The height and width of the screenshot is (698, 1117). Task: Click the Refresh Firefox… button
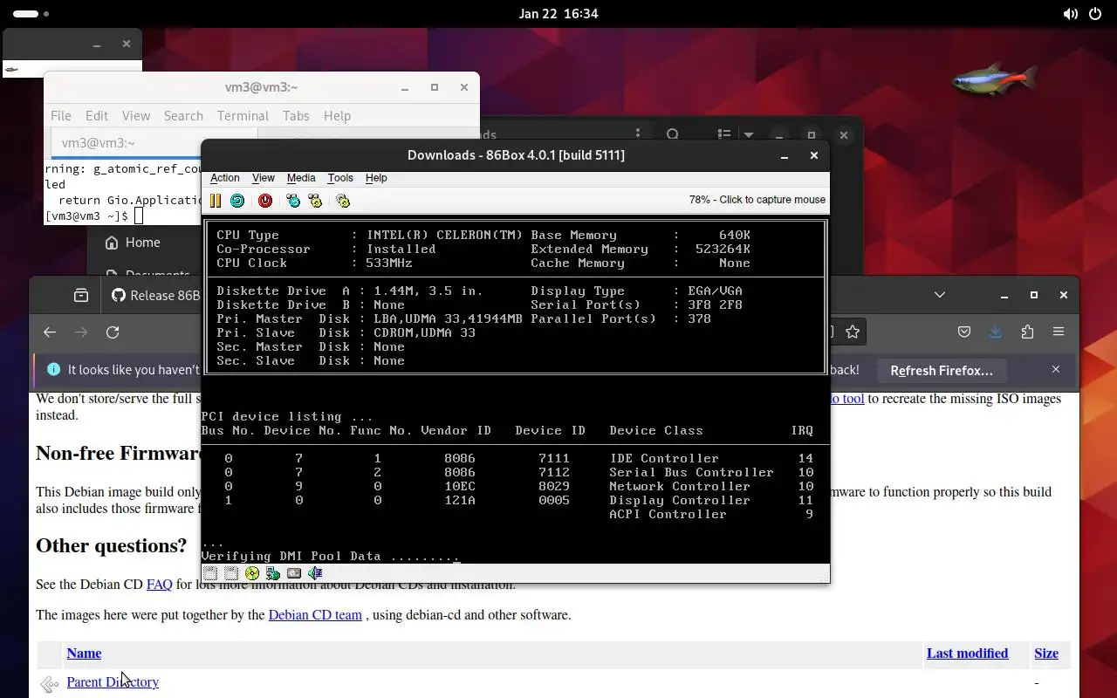pyautogui.click(x=942, y=370)
